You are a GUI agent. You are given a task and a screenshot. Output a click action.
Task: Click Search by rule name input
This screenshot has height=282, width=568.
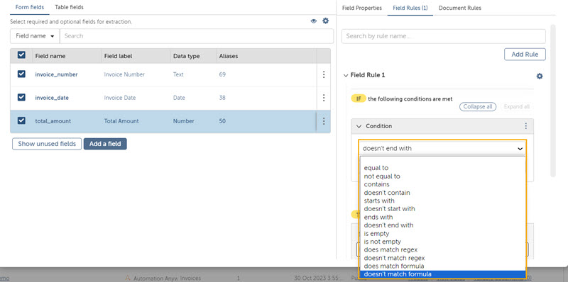pyautogui.click(x=443, y=36)
